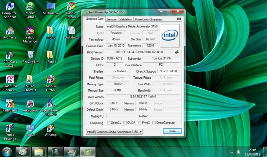
Task: Launch the age2_x1.exe shortcut icon
Action: pos(51,108)
